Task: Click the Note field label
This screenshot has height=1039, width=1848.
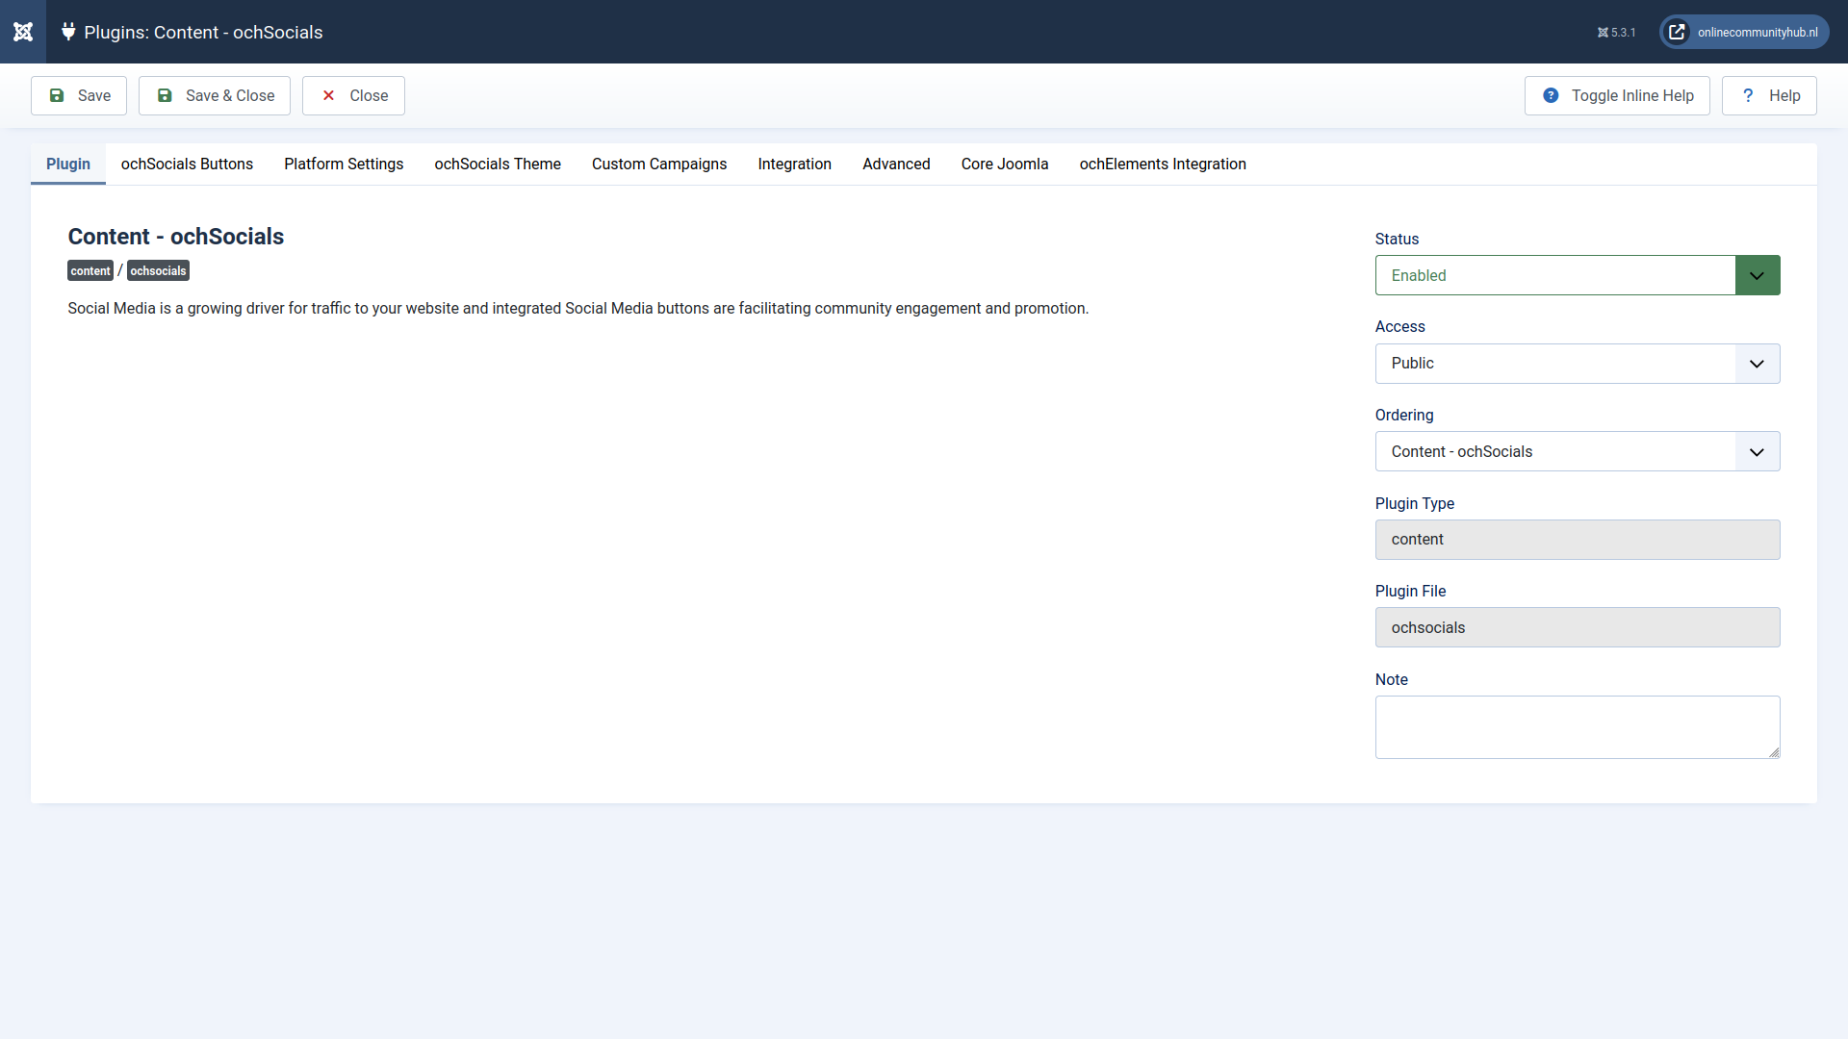Action: tap(1391, 679)
